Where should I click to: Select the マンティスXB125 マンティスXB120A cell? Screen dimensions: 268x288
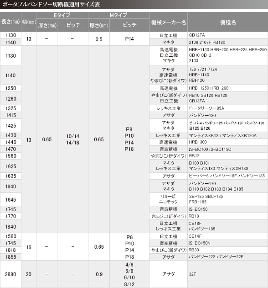[x=228, y=135]
